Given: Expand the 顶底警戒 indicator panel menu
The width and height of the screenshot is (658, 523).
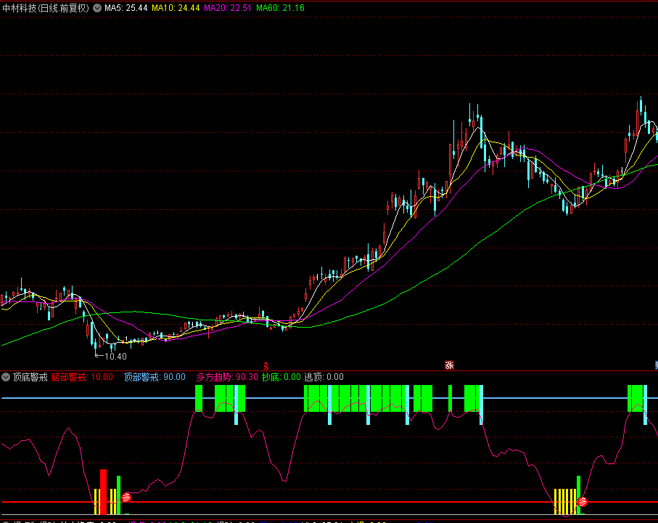Looking at the screenshot, I should click(6, 377).
